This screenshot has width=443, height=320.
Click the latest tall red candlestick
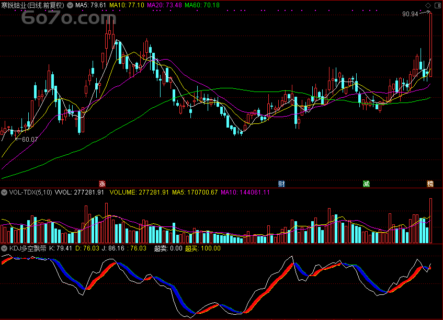[430, 44]
